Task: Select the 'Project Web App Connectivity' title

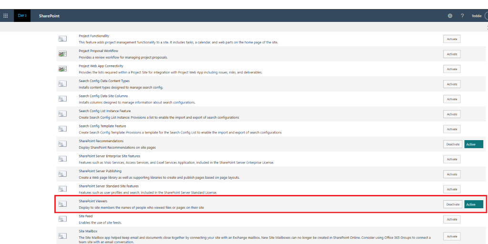Action: [101, 66]
